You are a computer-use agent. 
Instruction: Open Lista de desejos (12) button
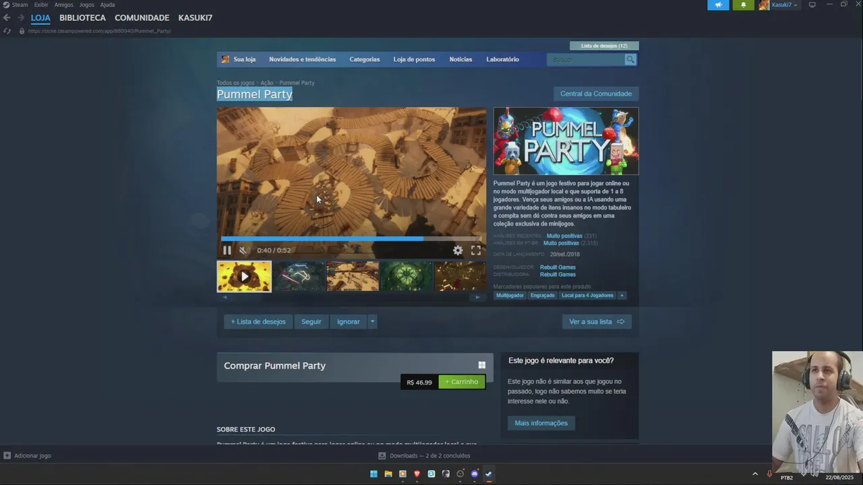pyautogui.click(x=604, y=46)
